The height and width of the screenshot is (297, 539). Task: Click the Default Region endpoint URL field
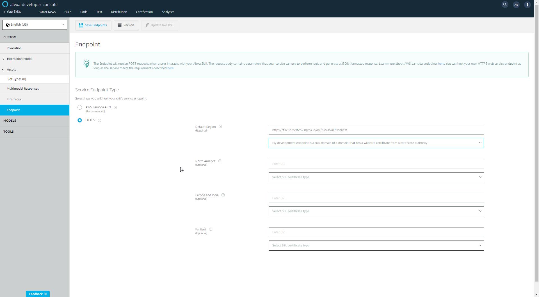coord(376,130)
